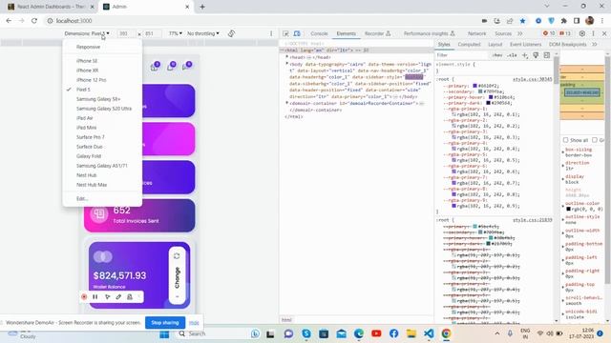The image size is (611, 343).
Task: Switch to the Computed tab
Action: (469, 45)
